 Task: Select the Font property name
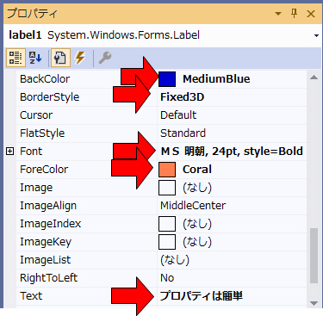point(31,152)
